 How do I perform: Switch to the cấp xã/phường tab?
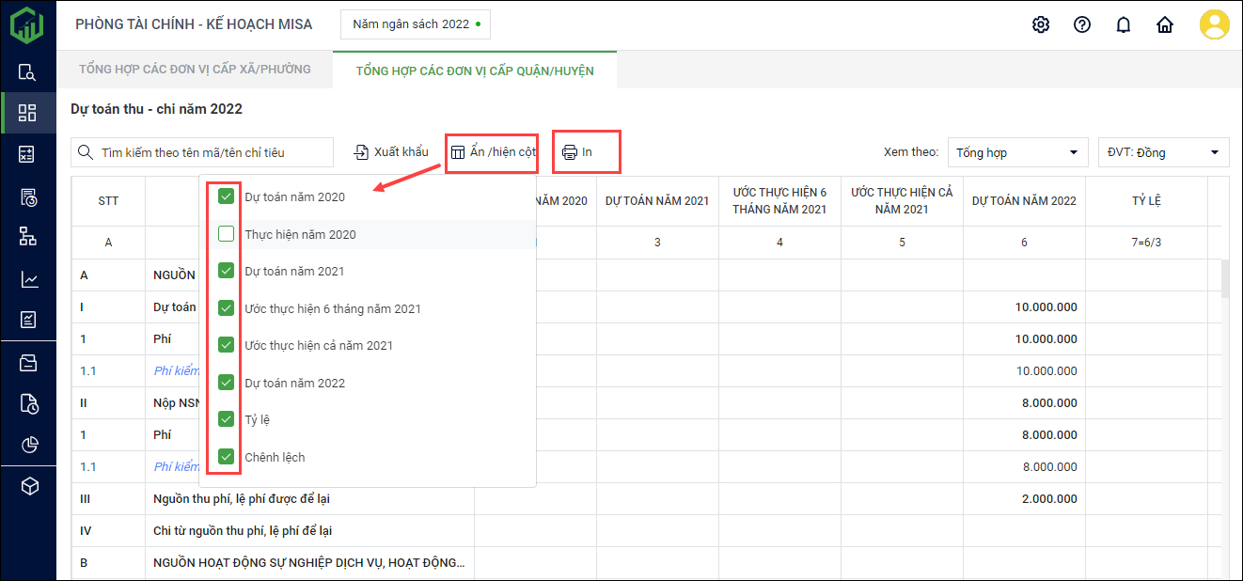click(195, 70)
